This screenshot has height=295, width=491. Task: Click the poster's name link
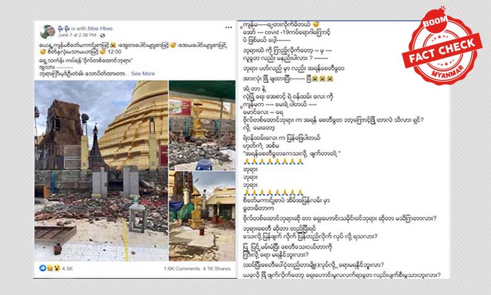pyautogui.click(x=64, y=29)
